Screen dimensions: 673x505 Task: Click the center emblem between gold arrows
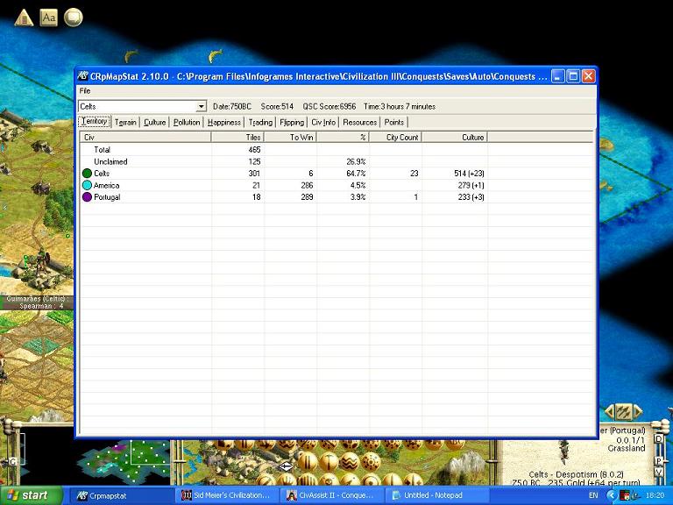(624, 412)
